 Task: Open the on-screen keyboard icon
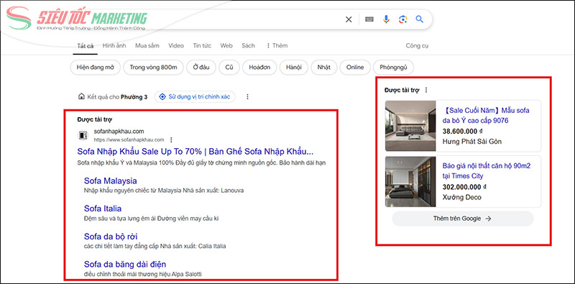click(369, 19)
